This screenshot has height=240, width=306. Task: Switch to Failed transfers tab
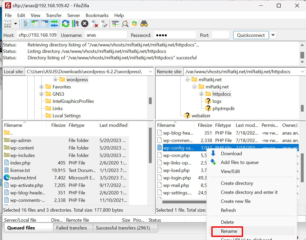click(x=73, y=228)
